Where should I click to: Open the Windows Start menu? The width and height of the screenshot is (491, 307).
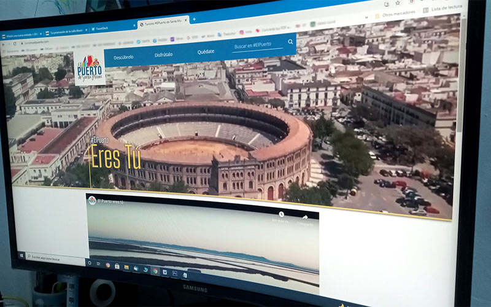click(x=21, y=255)
